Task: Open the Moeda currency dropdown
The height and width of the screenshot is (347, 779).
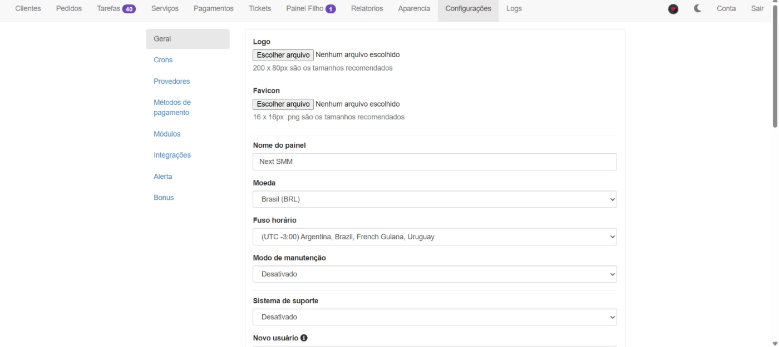Action: [435, 199]
